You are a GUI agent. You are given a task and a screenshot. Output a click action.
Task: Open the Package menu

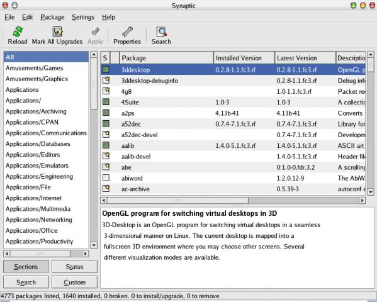(x=52, y=18)
